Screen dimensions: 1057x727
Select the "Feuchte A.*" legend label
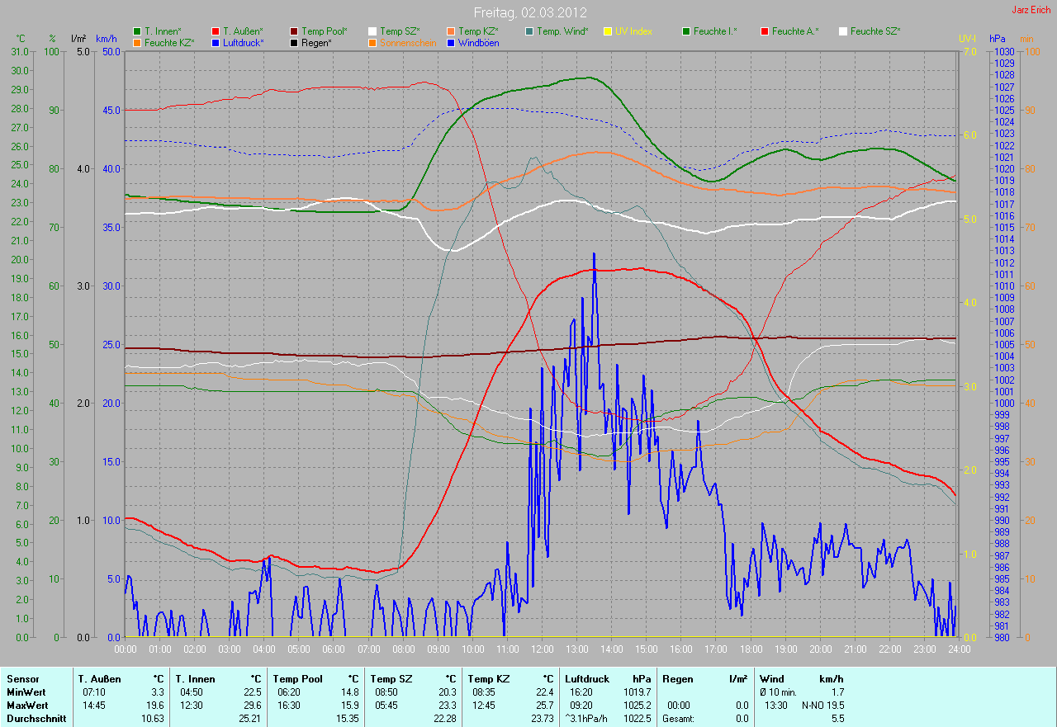coord(795,31)
